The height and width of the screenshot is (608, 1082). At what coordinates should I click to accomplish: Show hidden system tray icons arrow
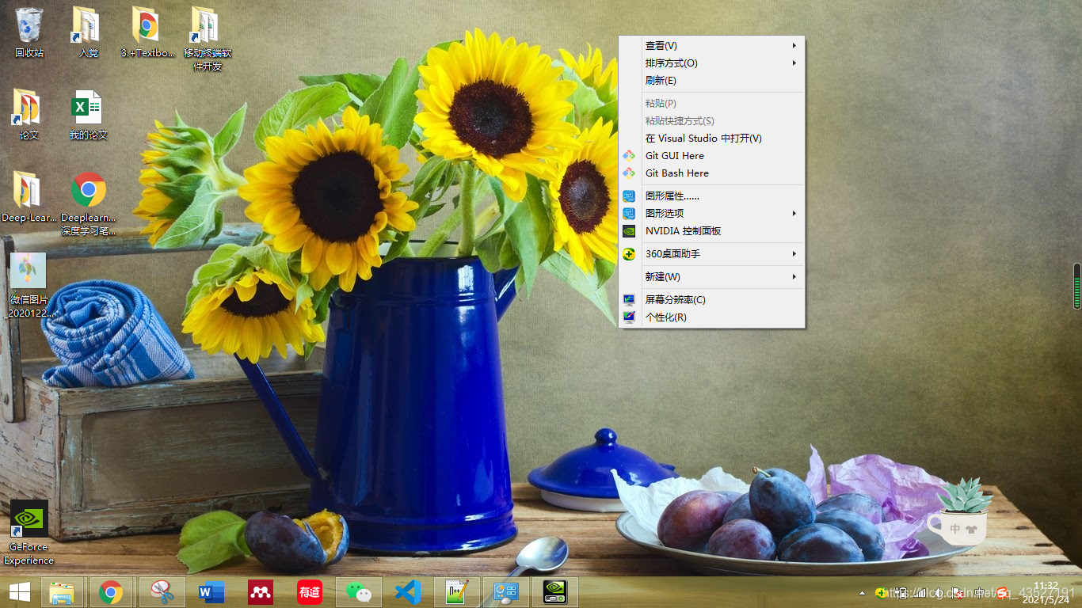tap(862, 593)
